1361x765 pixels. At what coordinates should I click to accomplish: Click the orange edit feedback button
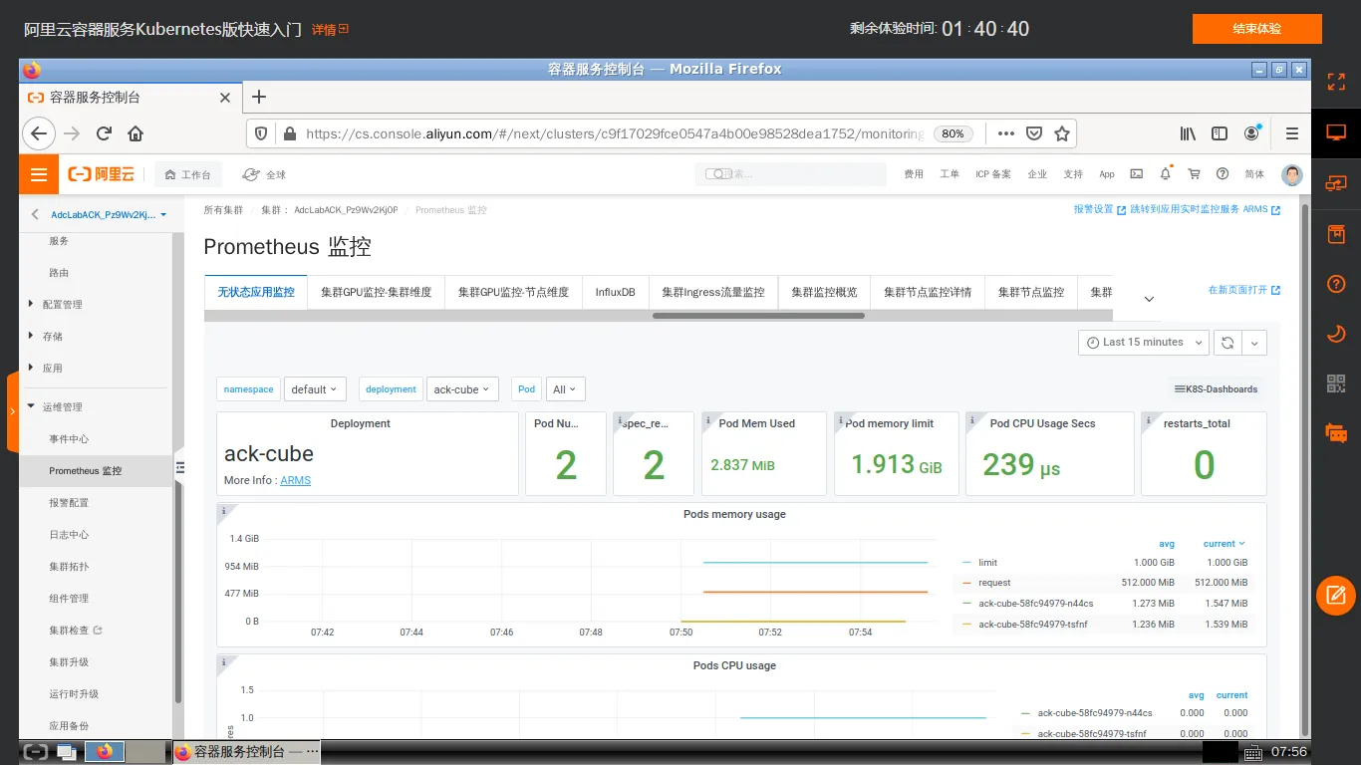click(1336, 596)
